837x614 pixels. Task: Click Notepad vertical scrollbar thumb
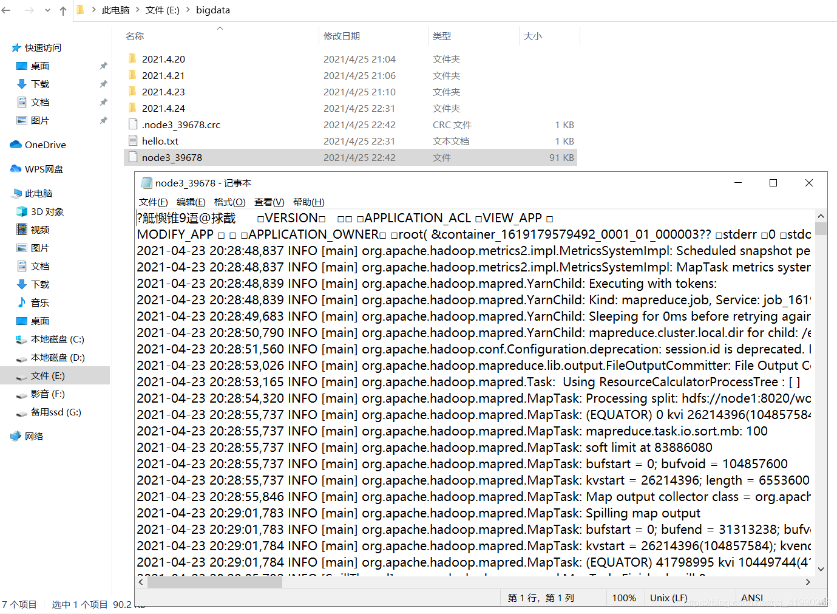click(821, 229)
